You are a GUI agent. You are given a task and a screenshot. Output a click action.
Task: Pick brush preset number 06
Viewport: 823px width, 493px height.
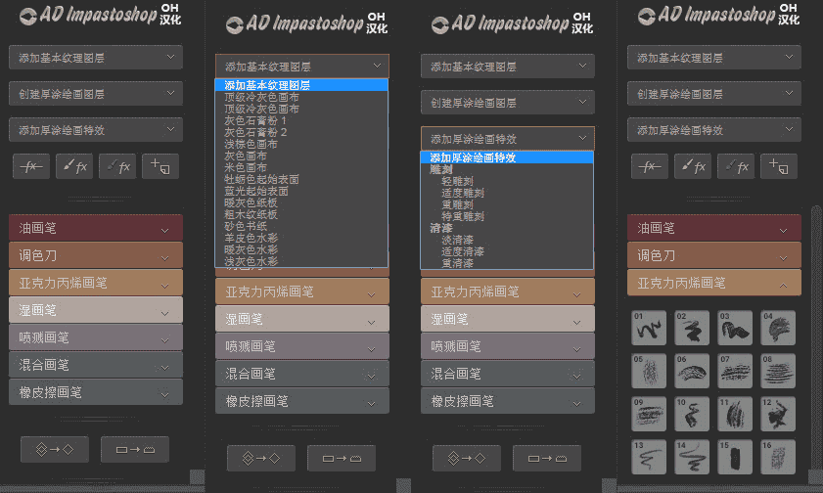click(x=692, y=371)
